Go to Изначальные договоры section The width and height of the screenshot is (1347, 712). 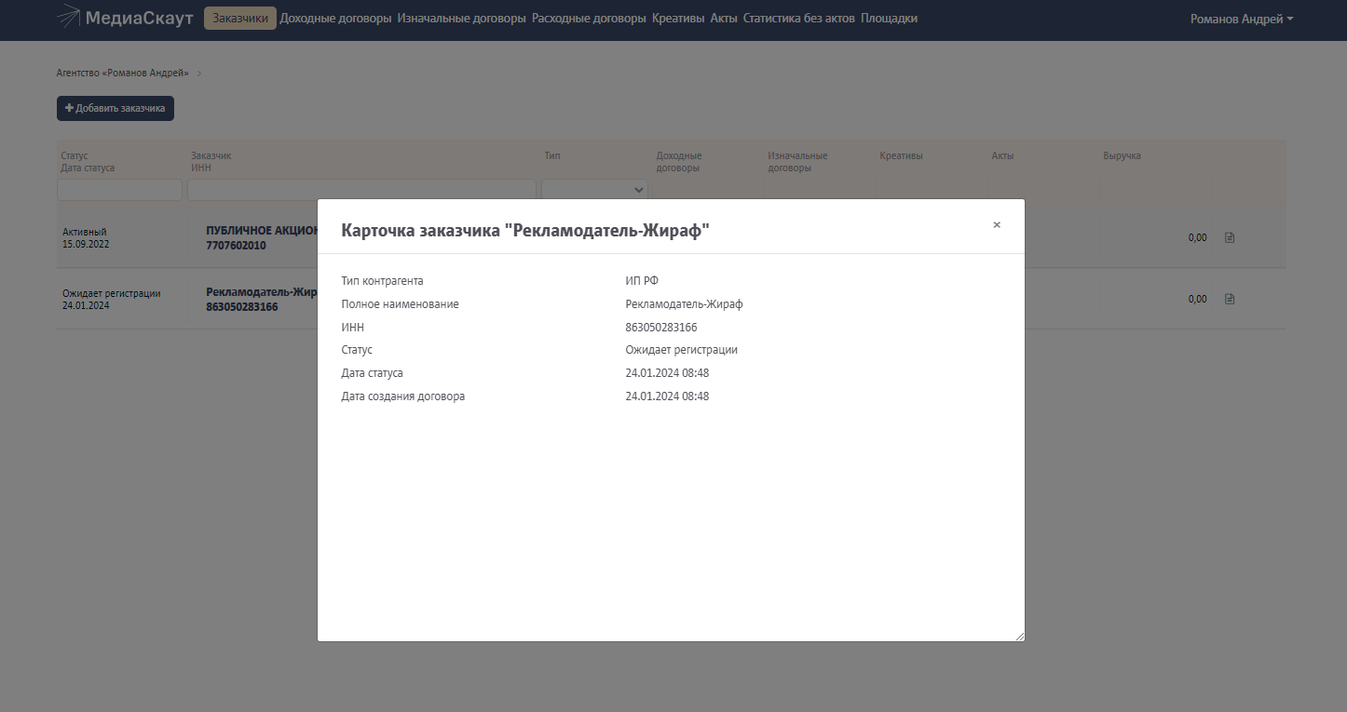click(461, 19)
